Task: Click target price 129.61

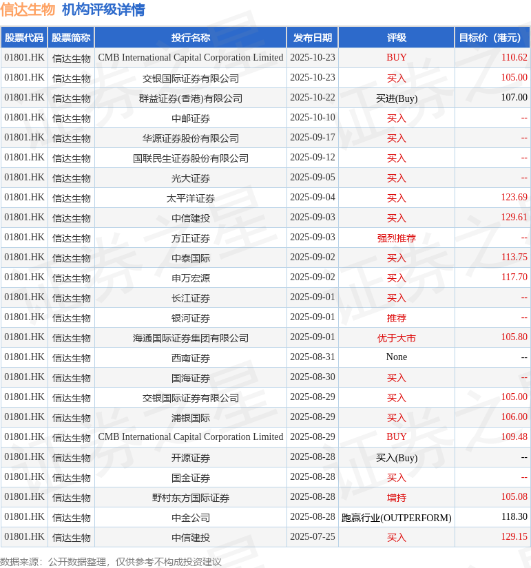Action: click(x=514, y=217)
